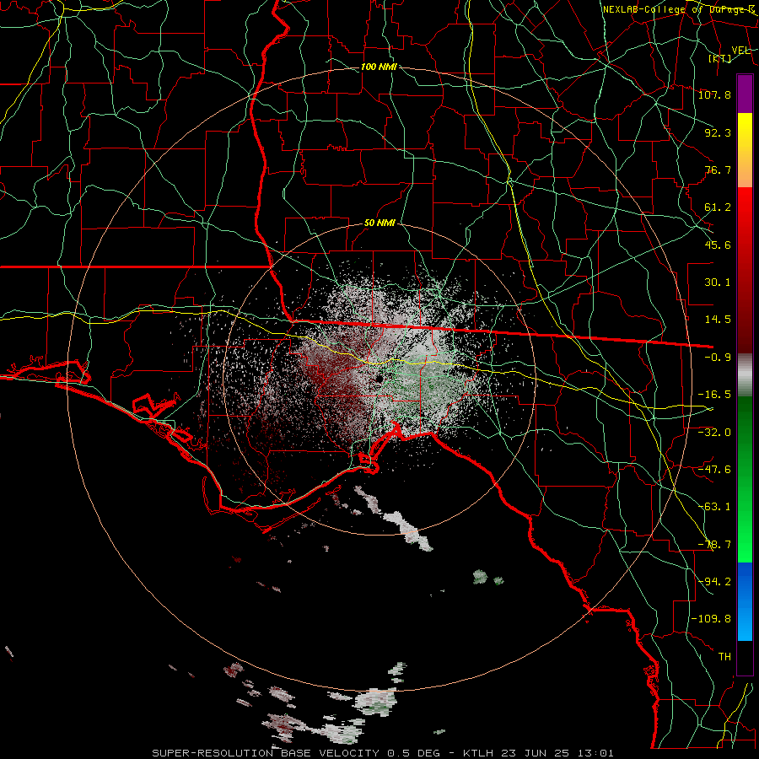This screenshot has height=759, width=759.
Task: Click the 107.8 velocity scale value
Action: coord(714,94)
